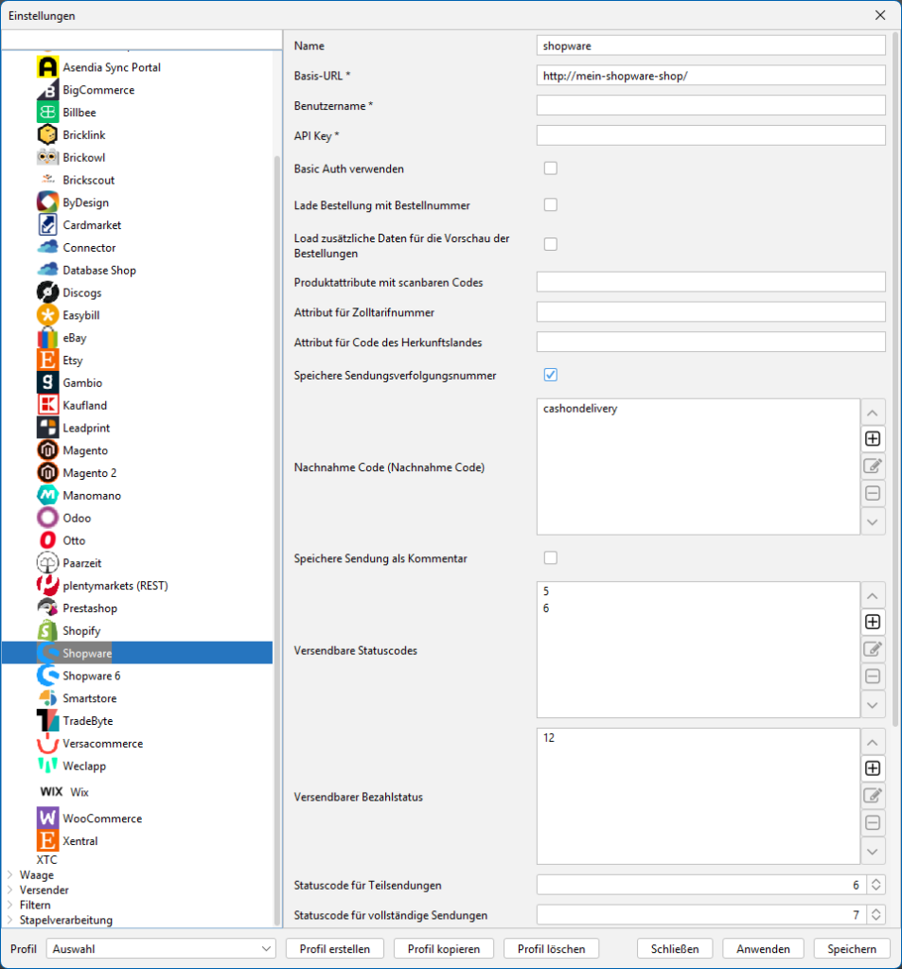Click add button beside Nachnahme Code list
The height and width of the screenshot is (969, 902).
[873, 439]
